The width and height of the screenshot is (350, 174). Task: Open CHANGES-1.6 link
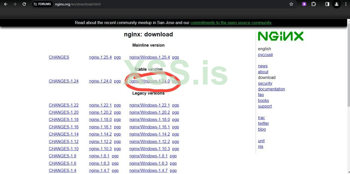coord(62,163)
